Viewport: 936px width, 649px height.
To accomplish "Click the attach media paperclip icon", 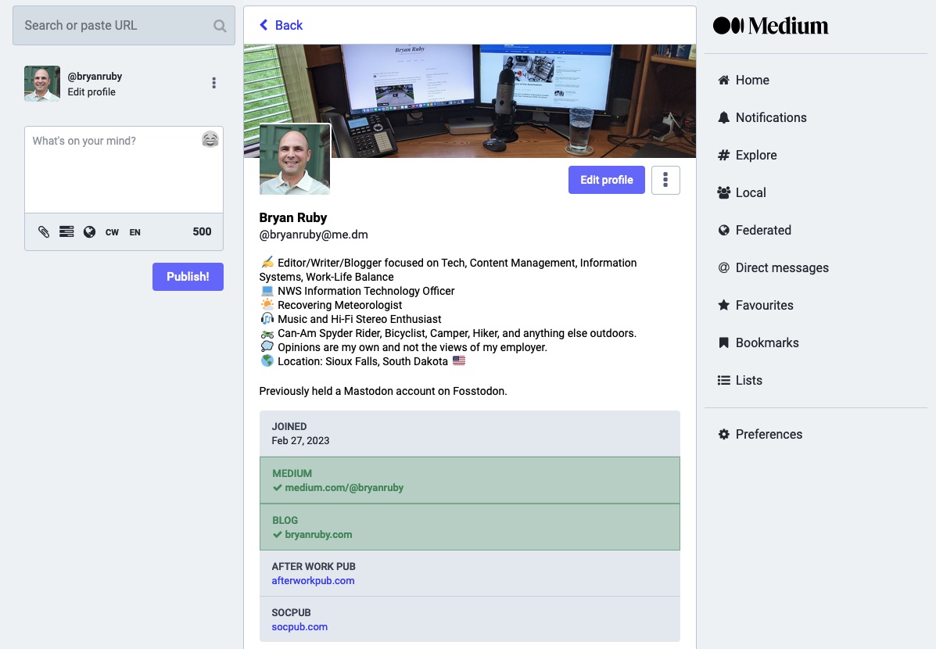I will point(44,232).
